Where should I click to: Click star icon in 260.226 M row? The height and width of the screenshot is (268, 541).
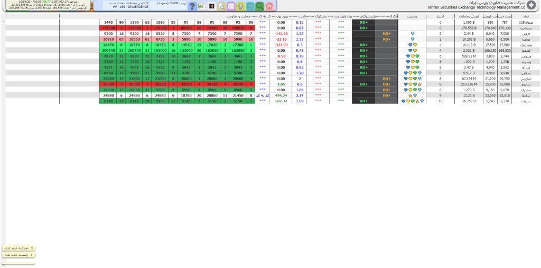click(x=419, y=84)
